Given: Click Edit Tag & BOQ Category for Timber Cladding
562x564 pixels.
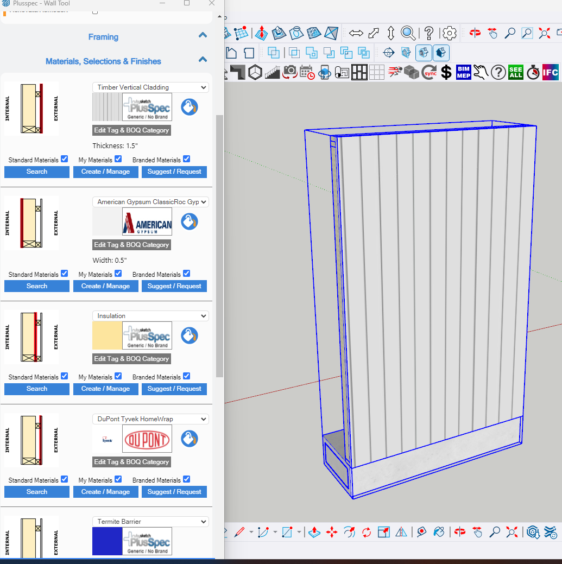Looking at the screenshot, I should tap(131, 130).
